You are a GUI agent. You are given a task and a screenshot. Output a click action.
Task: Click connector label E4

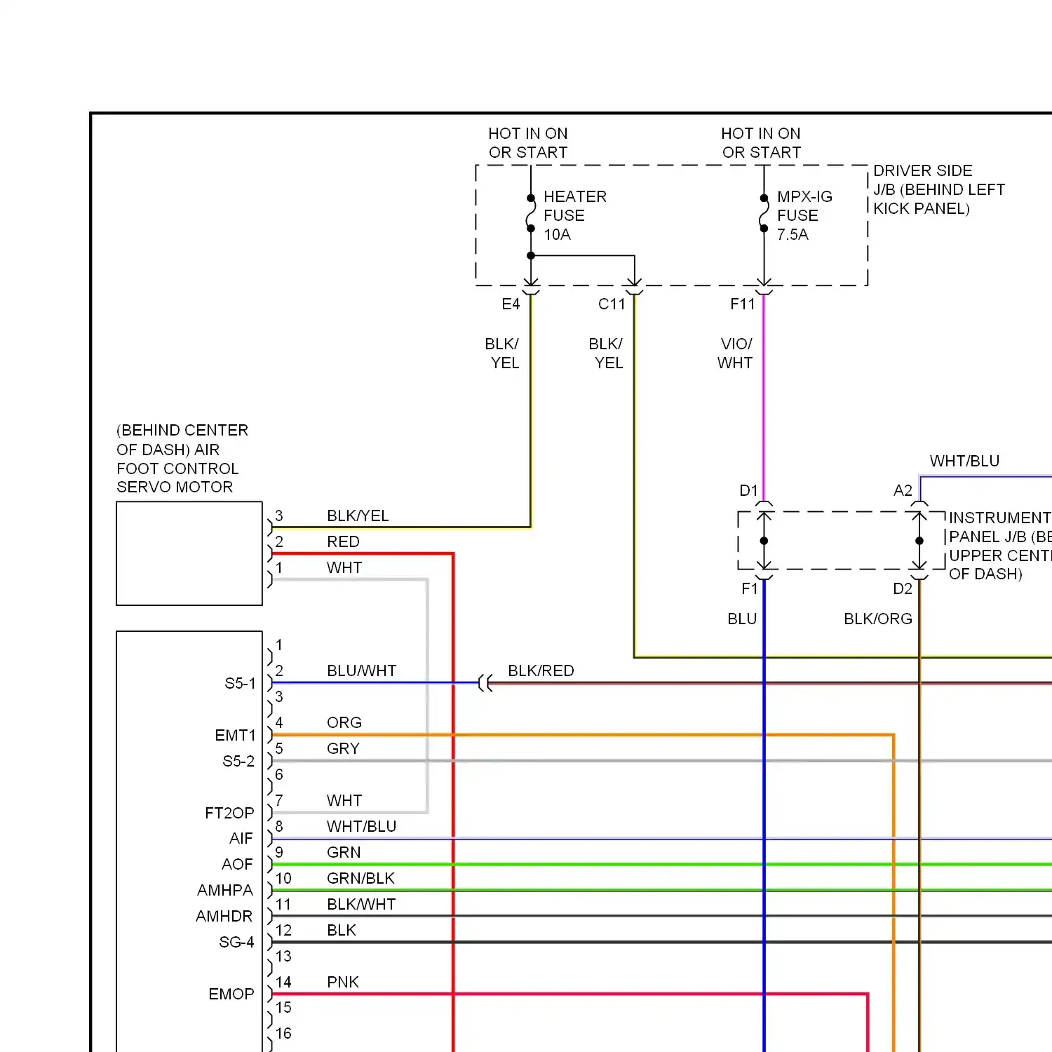click(x=511, y=304)
